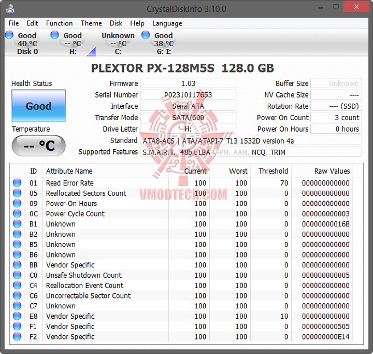Open the File menu
Screen dimensions: 373x354
pyautogui.click(x=13, y=23)
